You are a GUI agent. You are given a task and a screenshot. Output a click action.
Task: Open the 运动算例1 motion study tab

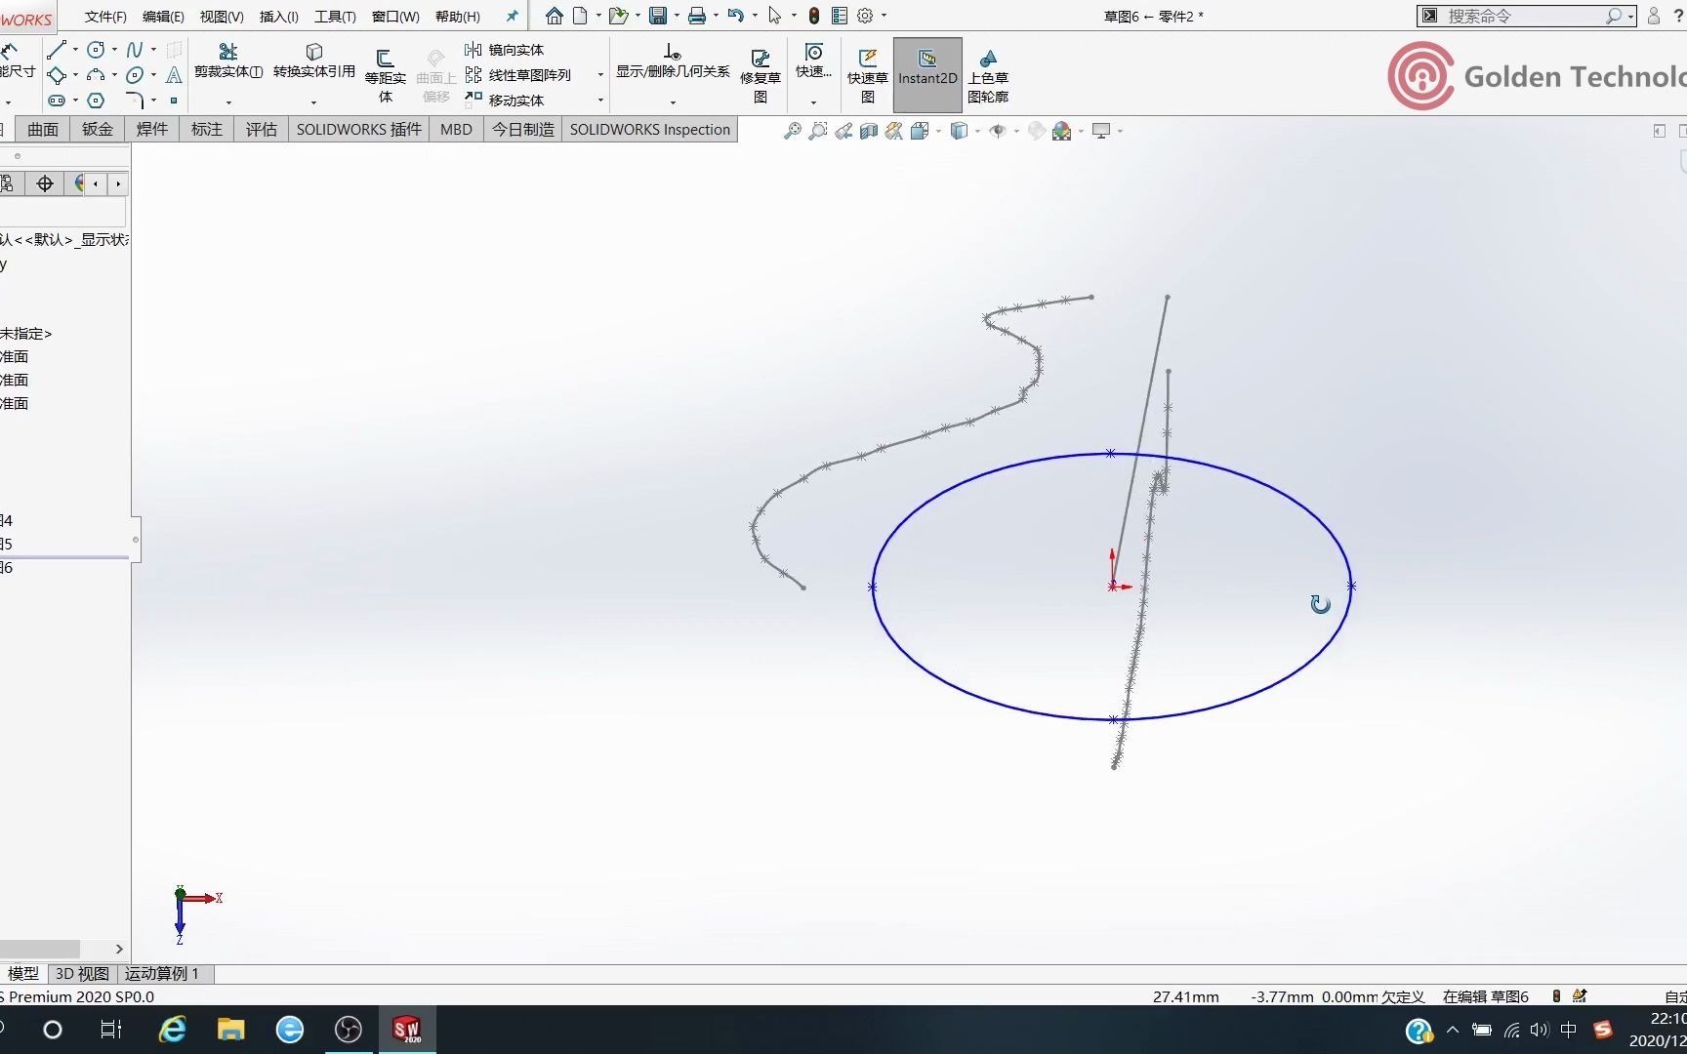(162, 973)
